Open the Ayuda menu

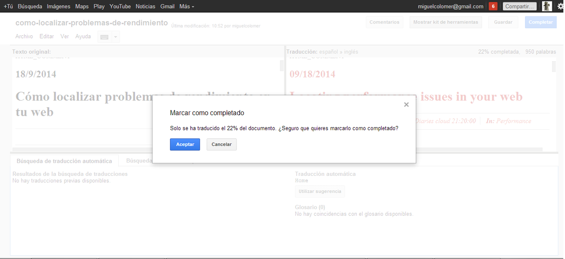(x=83, y=37)
